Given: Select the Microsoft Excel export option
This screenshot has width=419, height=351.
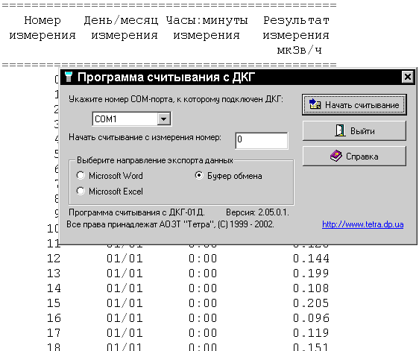Looking at the screenshot, I should click(110, 192).
